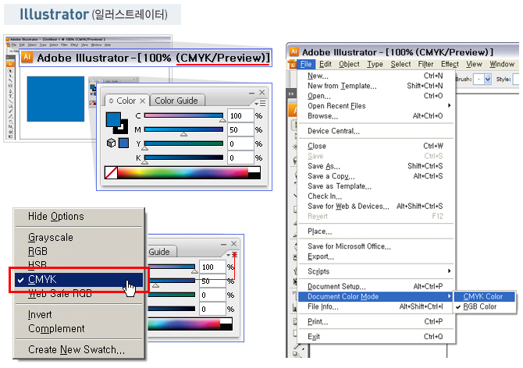This screenshot has height=368, width=523.
Task: Open the Brush dropdown in the control bar
Action: coord(488,80)
